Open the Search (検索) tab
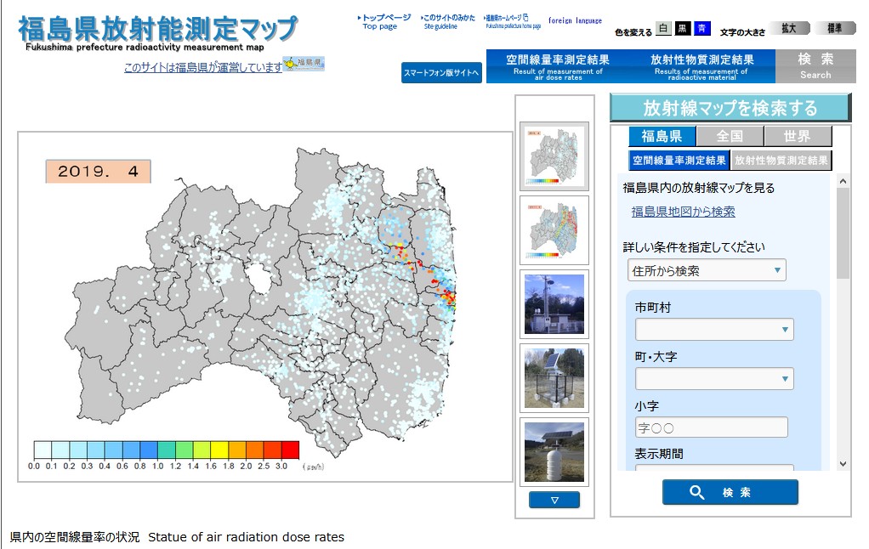869x549 pixels. [815, 66]
